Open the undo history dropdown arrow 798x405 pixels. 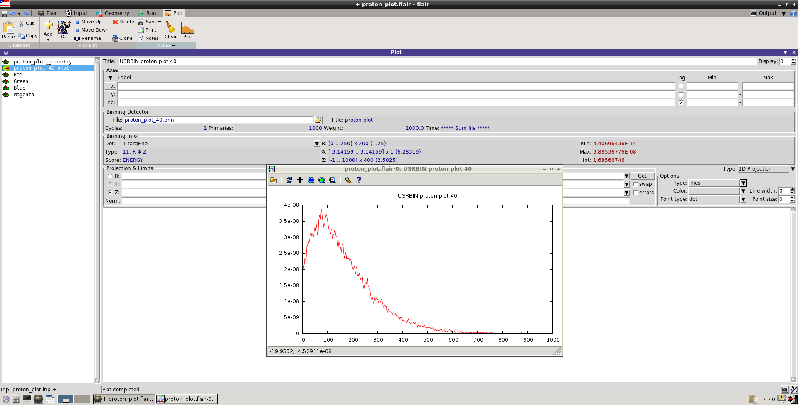click(x=19, y=13)
